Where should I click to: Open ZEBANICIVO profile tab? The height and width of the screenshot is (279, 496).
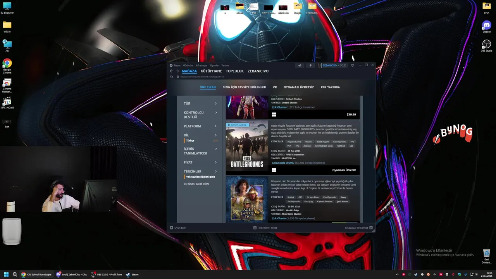pos(258,71)
